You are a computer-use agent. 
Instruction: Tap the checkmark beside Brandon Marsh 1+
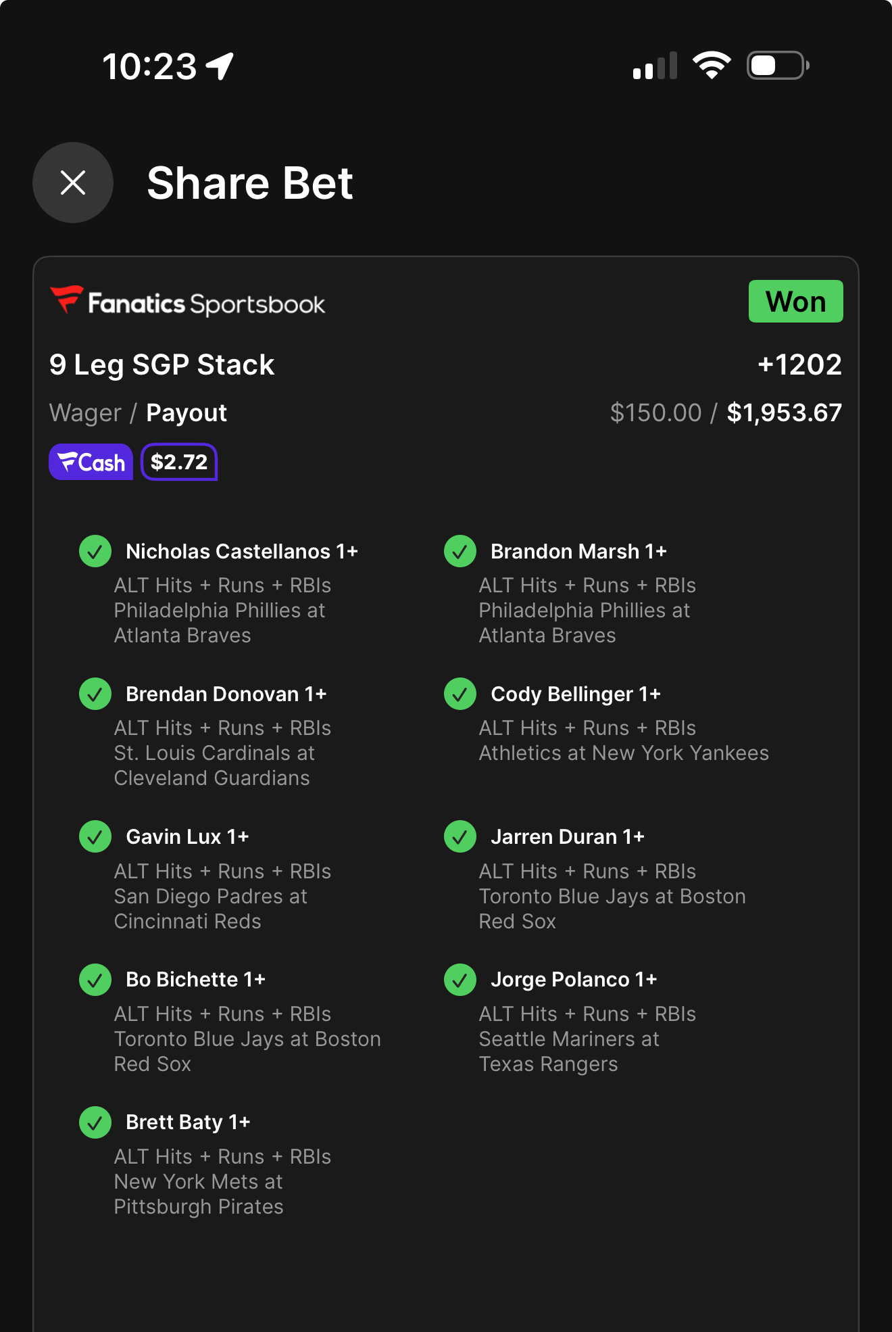tap(460, 551)
